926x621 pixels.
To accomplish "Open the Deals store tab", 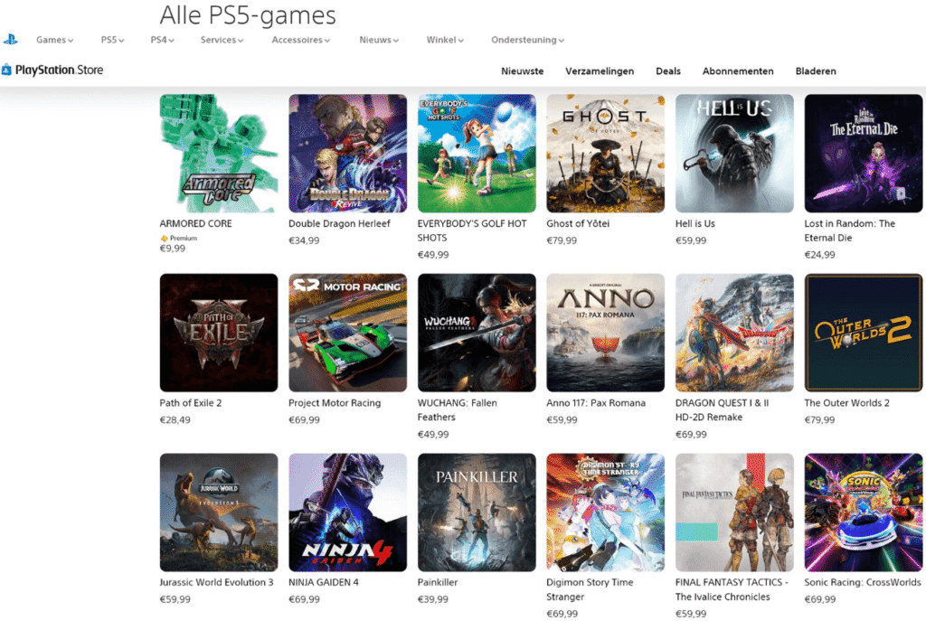I will coord(668,71).
